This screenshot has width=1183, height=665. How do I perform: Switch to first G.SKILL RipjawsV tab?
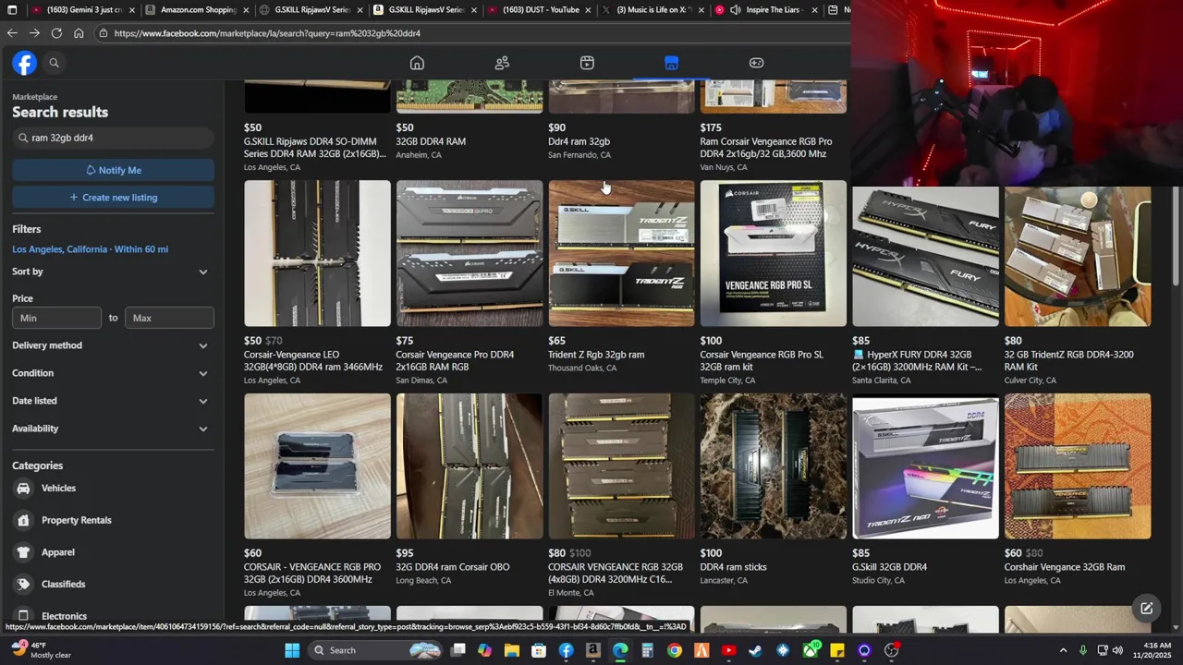click(x=311, y=10)
